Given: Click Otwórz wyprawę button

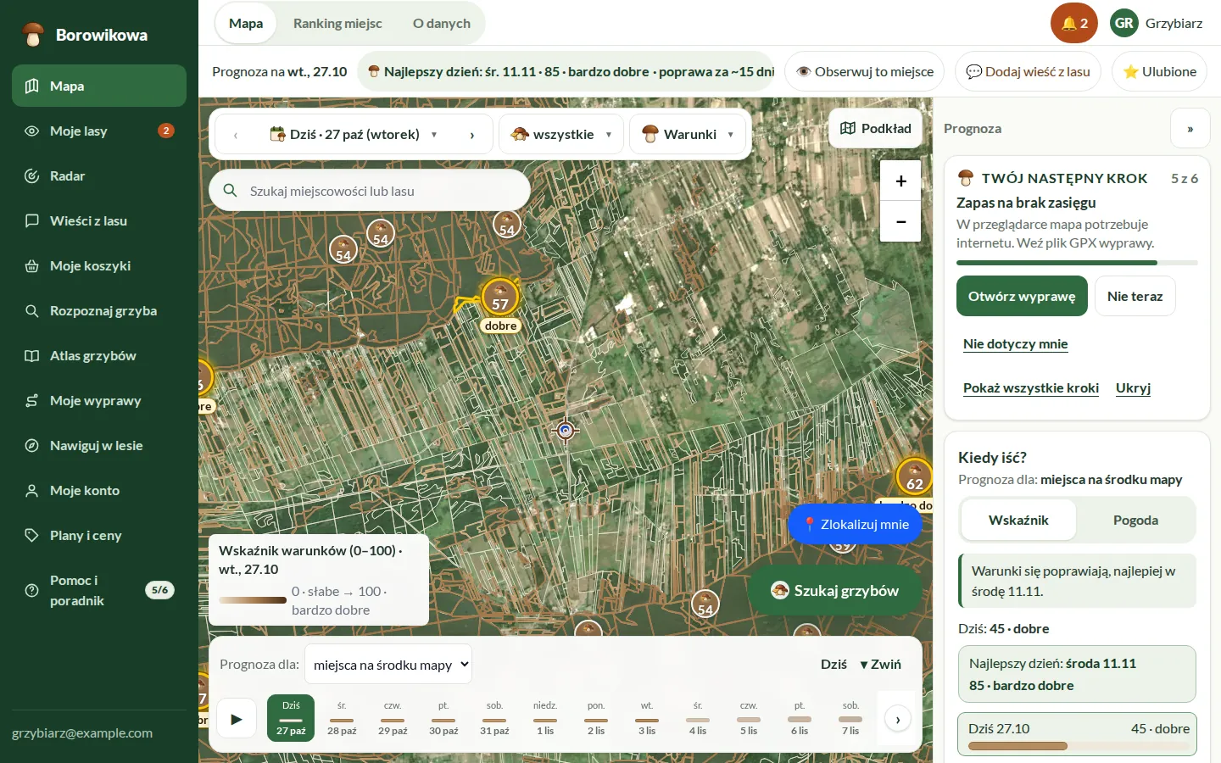Looking at the screenshot, I should coord(1022,296).
